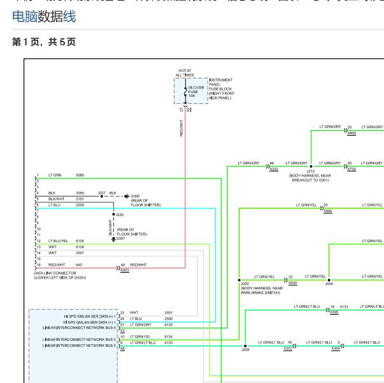The height and width of the screenshot is (383, 384).
Task: Click HI SPD GMLAN SER DATA (-) 1 label
Action: click(90, 317)
